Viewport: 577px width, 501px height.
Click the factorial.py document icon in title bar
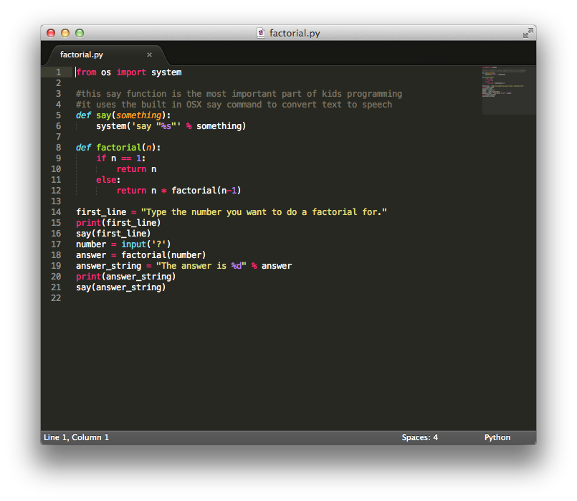(x=262, y=33)
